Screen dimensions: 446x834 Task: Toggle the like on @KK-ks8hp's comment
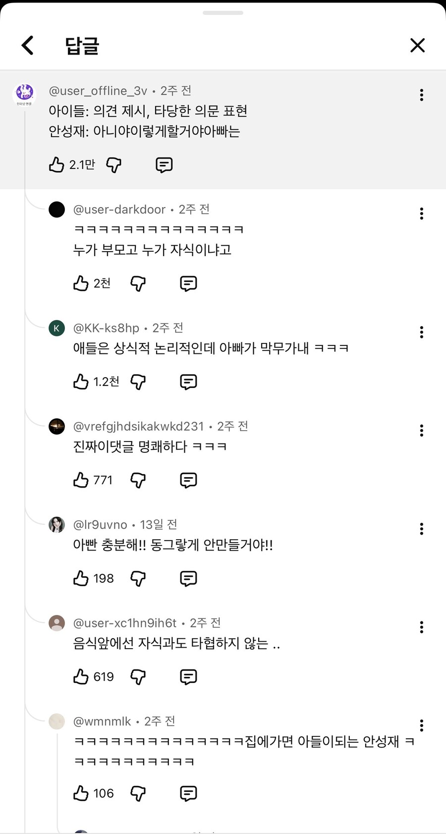[x=81, y=382]
